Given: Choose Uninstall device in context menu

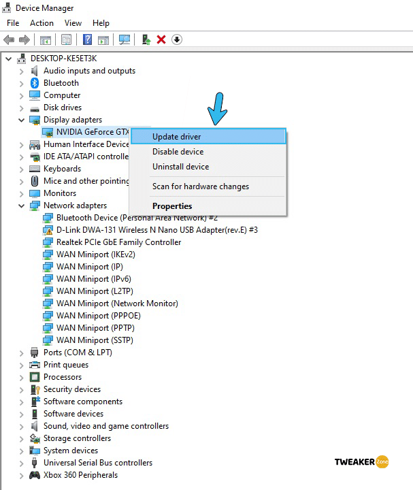Looking at the screenshot, I should click(x=208, y=167).
